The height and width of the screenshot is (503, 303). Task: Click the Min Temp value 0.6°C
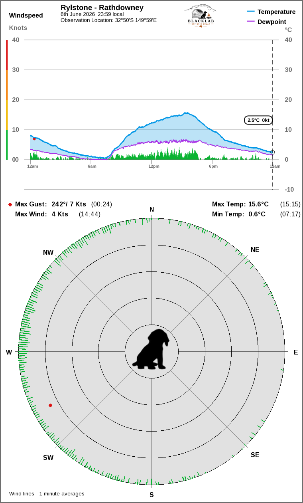click(x=257, y=214)
